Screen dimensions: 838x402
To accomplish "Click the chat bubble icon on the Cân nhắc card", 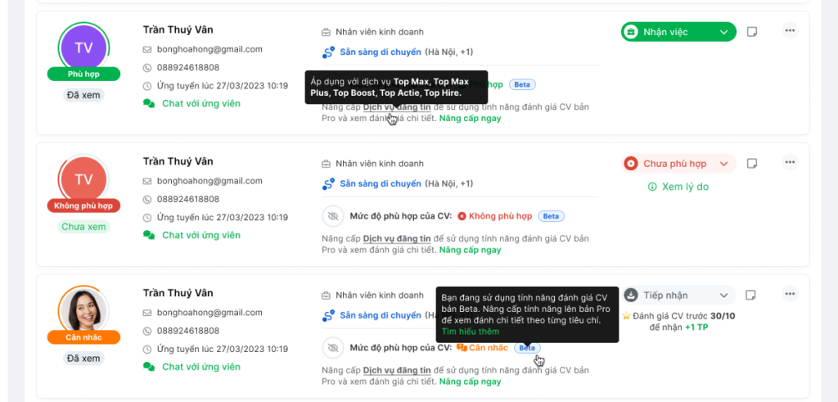I will (149, 366).
